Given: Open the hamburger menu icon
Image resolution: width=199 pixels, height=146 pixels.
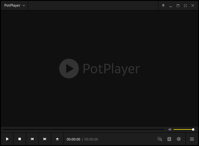Looking at the screenshot, I should pos(192,139).
